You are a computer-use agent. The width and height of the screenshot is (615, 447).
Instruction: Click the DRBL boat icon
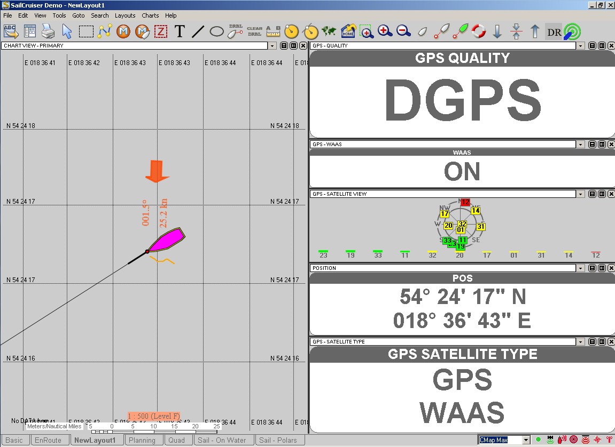click(x=235, y=31)
